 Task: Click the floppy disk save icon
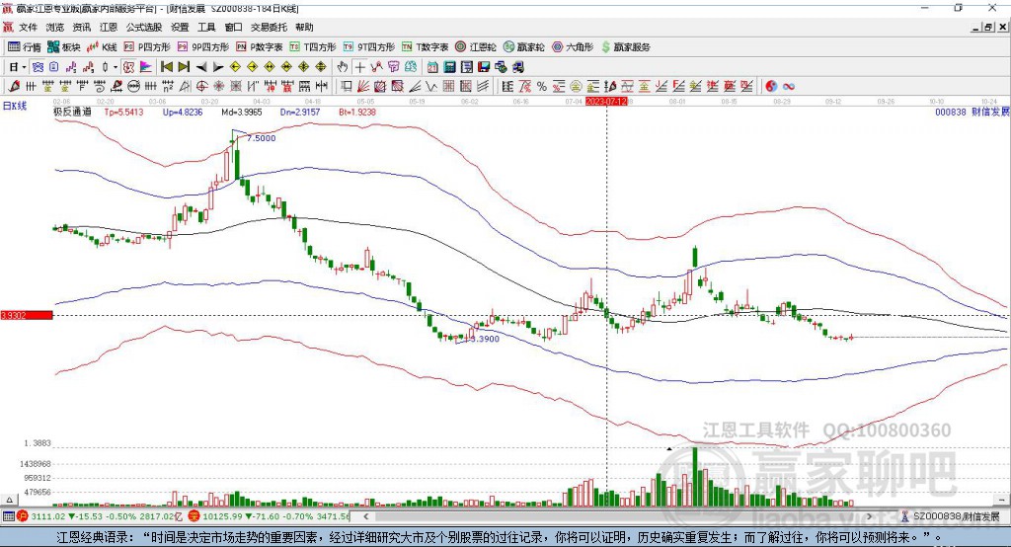coord(484,67)
